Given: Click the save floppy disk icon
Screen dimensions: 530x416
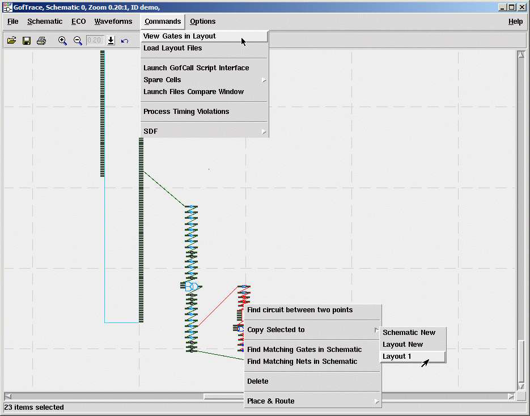Looking at the screenshot, I should tap(26, 41).
